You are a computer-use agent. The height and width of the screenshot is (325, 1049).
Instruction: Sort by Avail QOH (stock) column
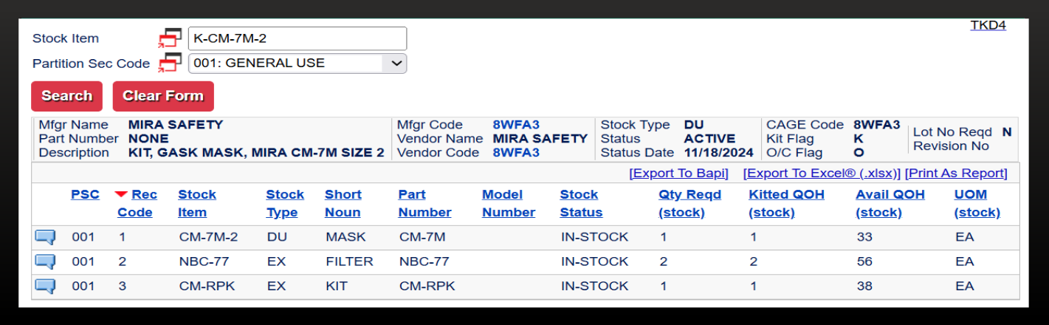tap(890, 203)
